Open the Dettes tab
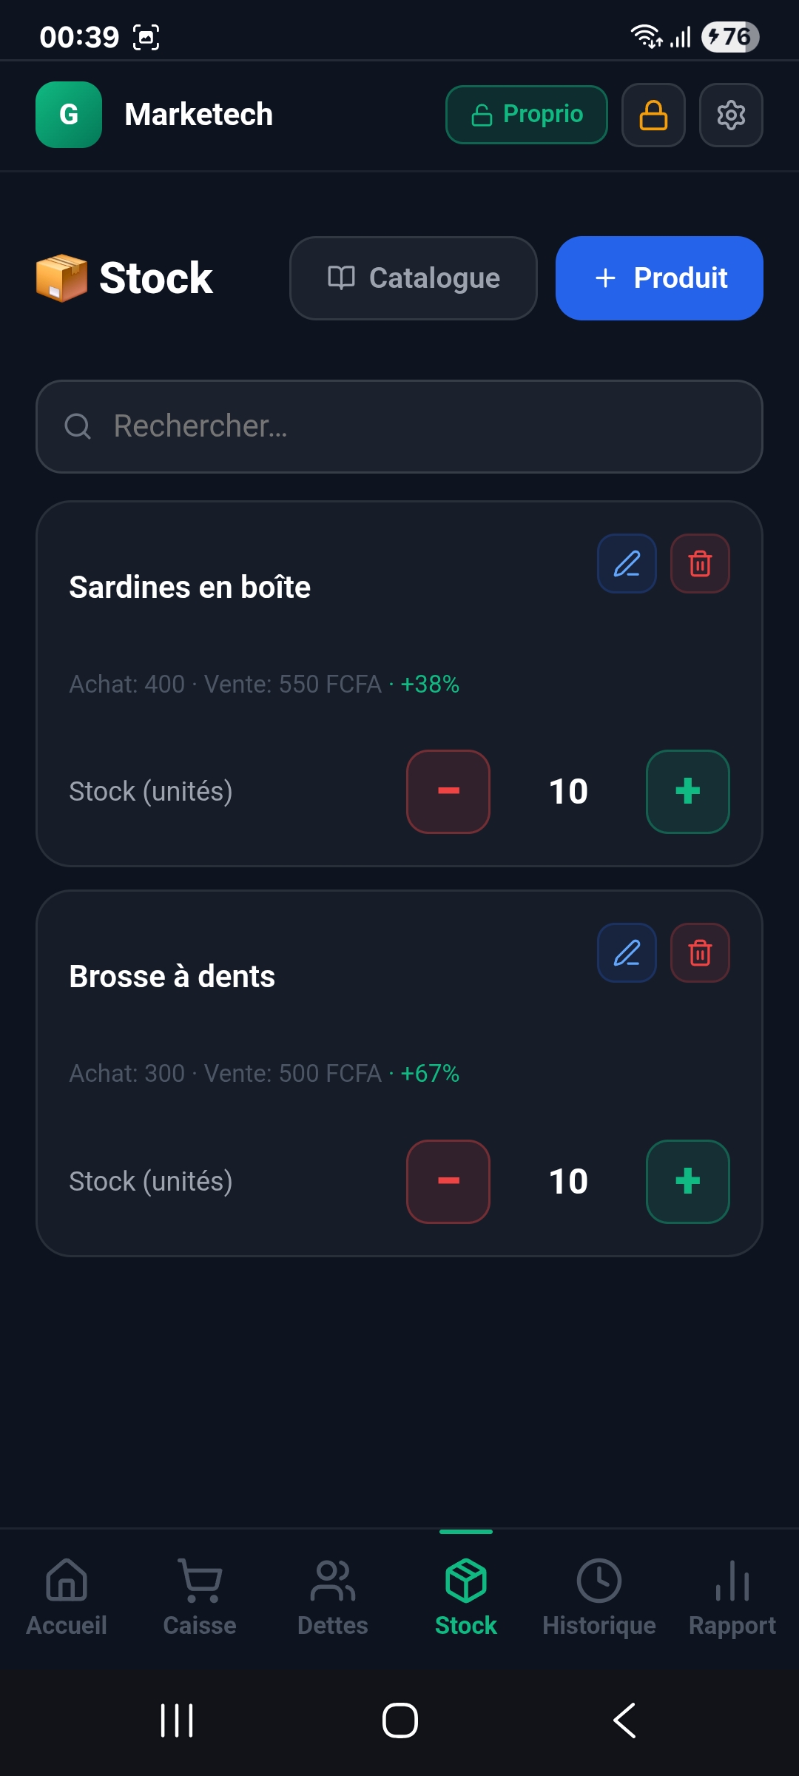This screenshot has width=799, height=1776. point(333,1597)
